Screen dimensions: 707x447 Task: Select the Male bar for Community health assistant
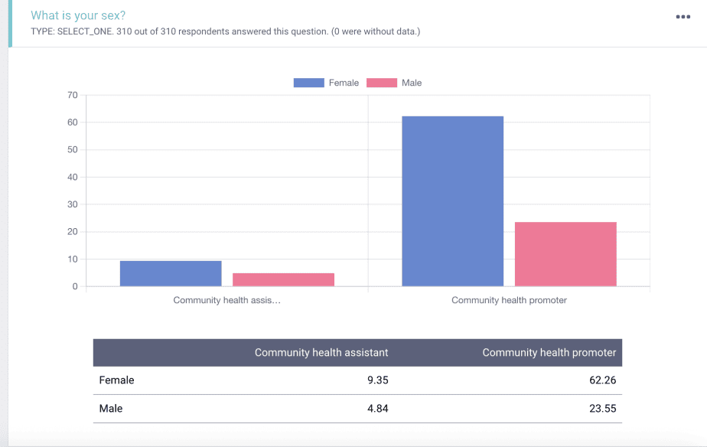click(x=283, y=279)
